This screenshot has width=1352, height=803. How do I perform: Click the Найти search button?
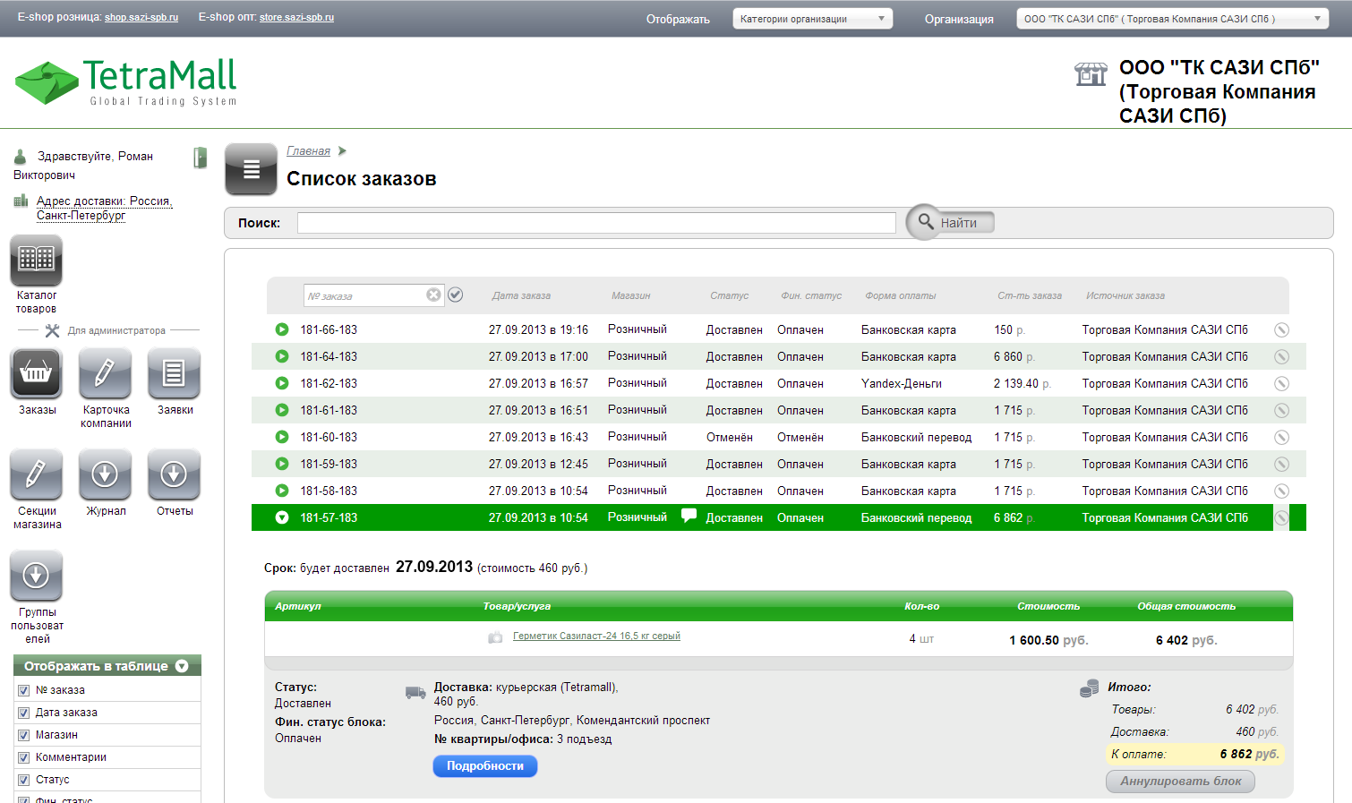tap(951, 222)
